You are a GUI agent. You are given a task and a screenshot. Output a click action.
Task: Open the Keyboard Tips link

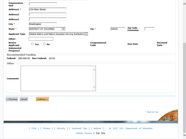79,128
